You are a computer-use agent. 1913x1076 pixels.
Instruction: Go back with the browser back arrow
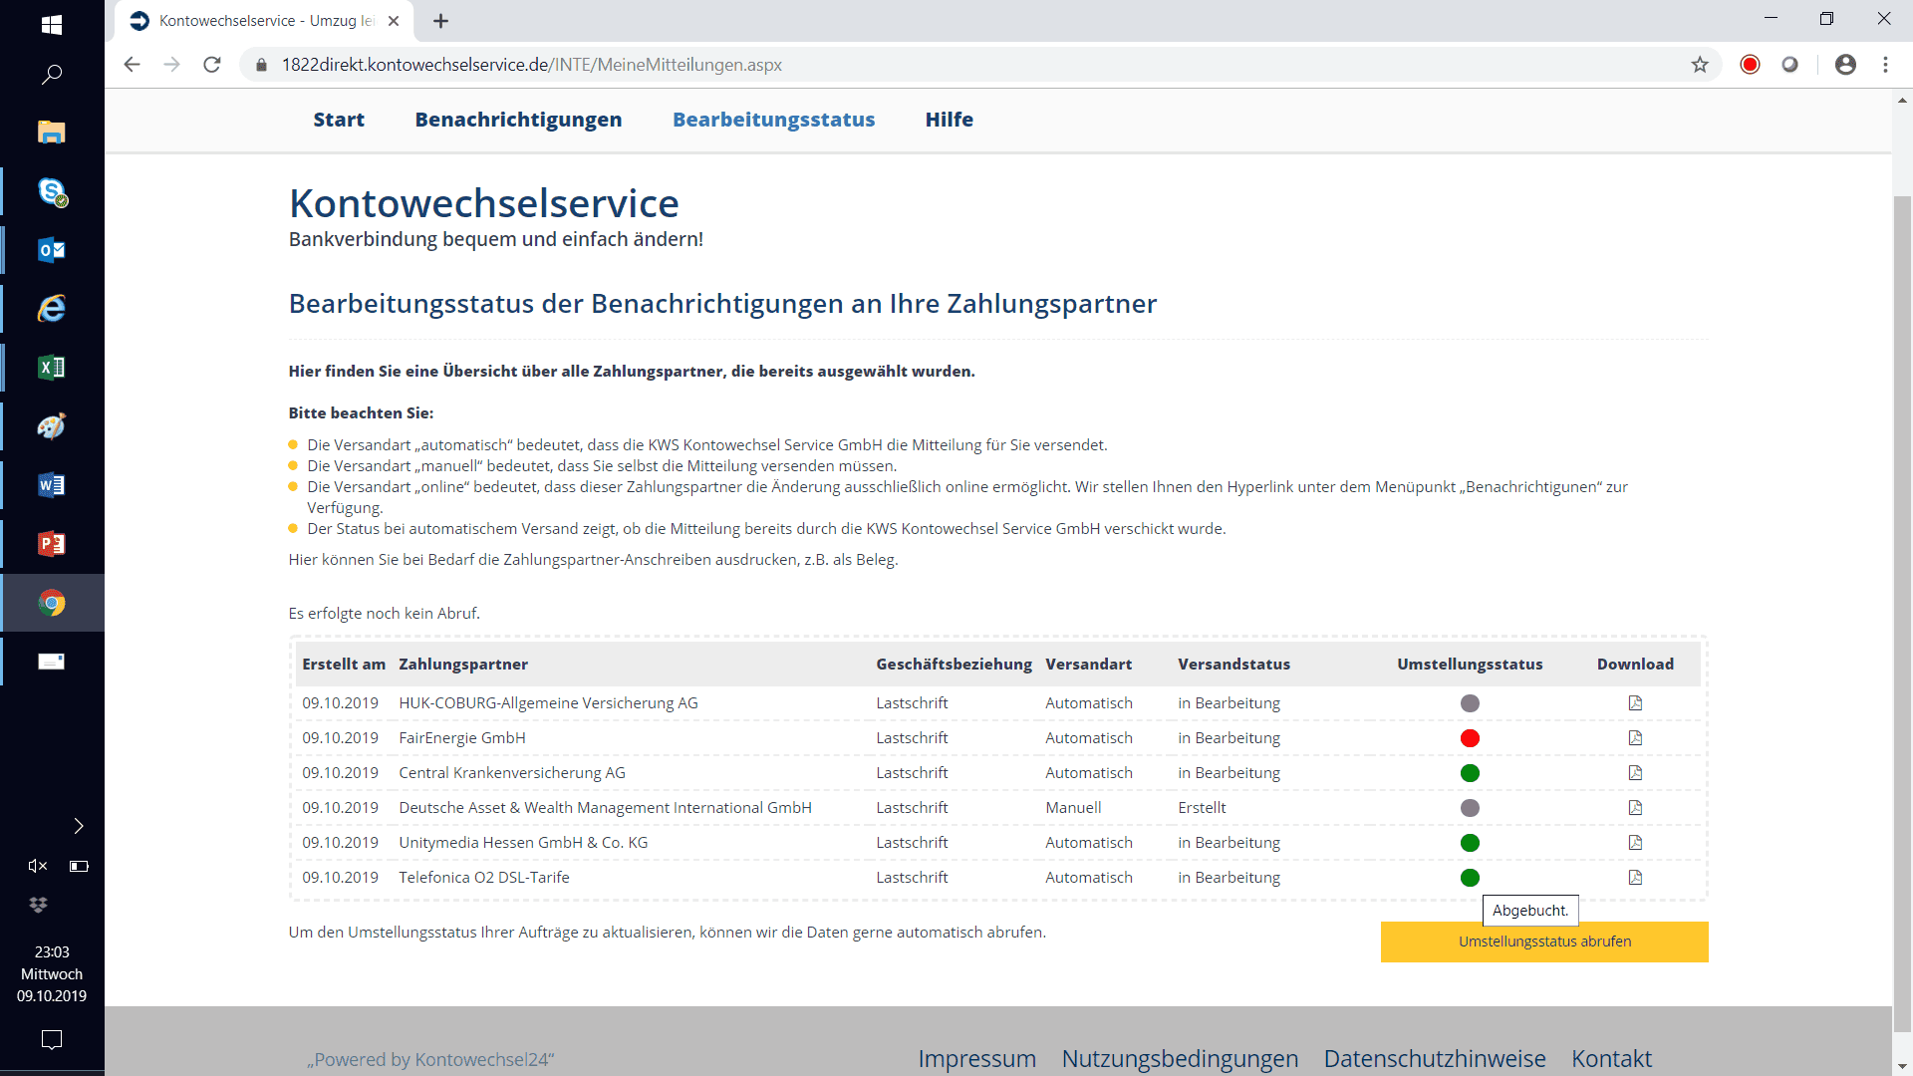132,65
